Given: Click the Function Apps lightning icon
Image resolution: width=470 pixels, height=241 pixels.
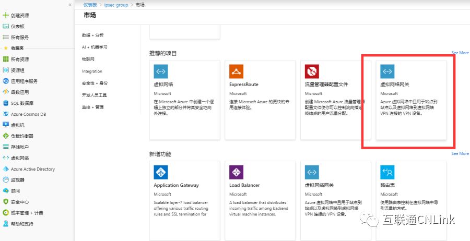Looking at the screenshot, I should coord(5,92).
